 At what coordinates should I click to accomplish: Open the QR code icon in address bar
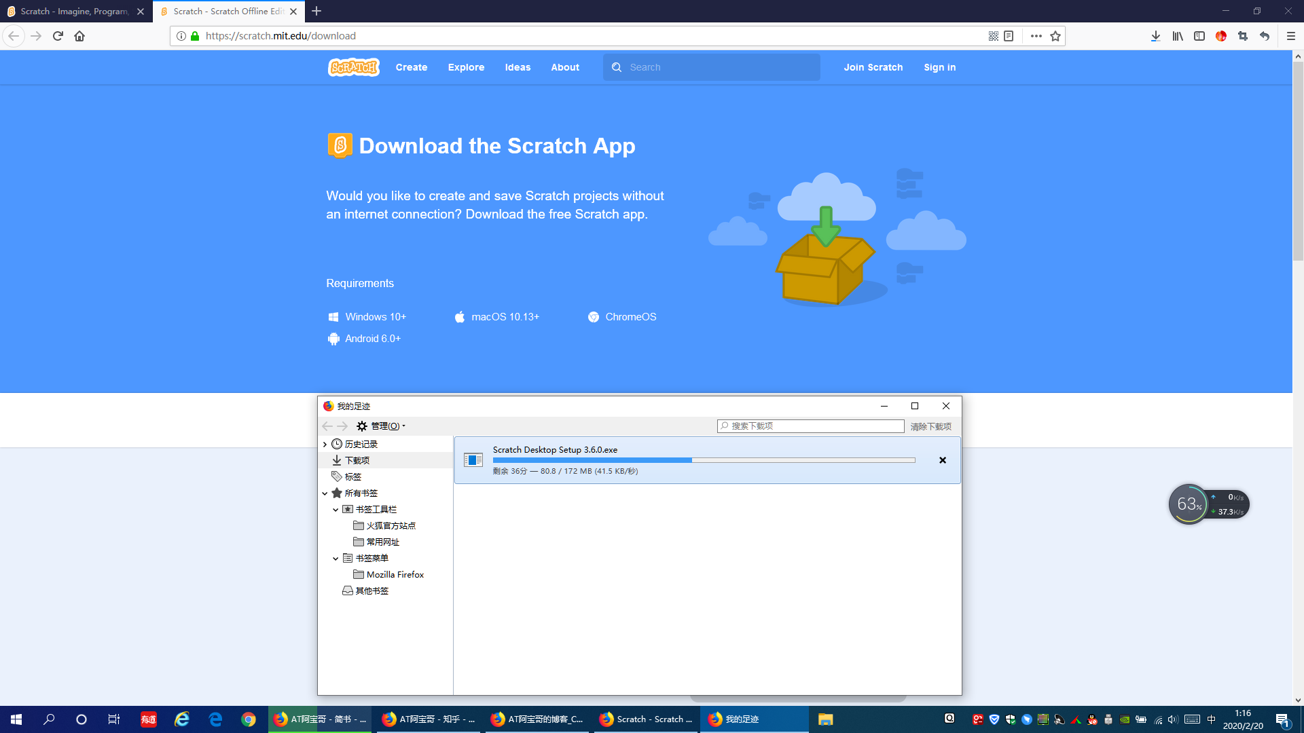[993, 36]
